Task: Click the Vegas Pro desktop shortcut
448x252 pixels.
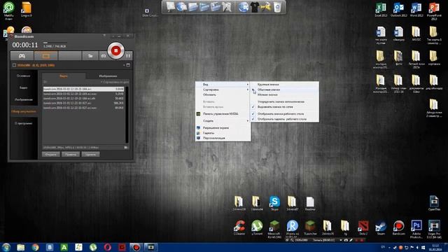Action: (x=434, y=229)
